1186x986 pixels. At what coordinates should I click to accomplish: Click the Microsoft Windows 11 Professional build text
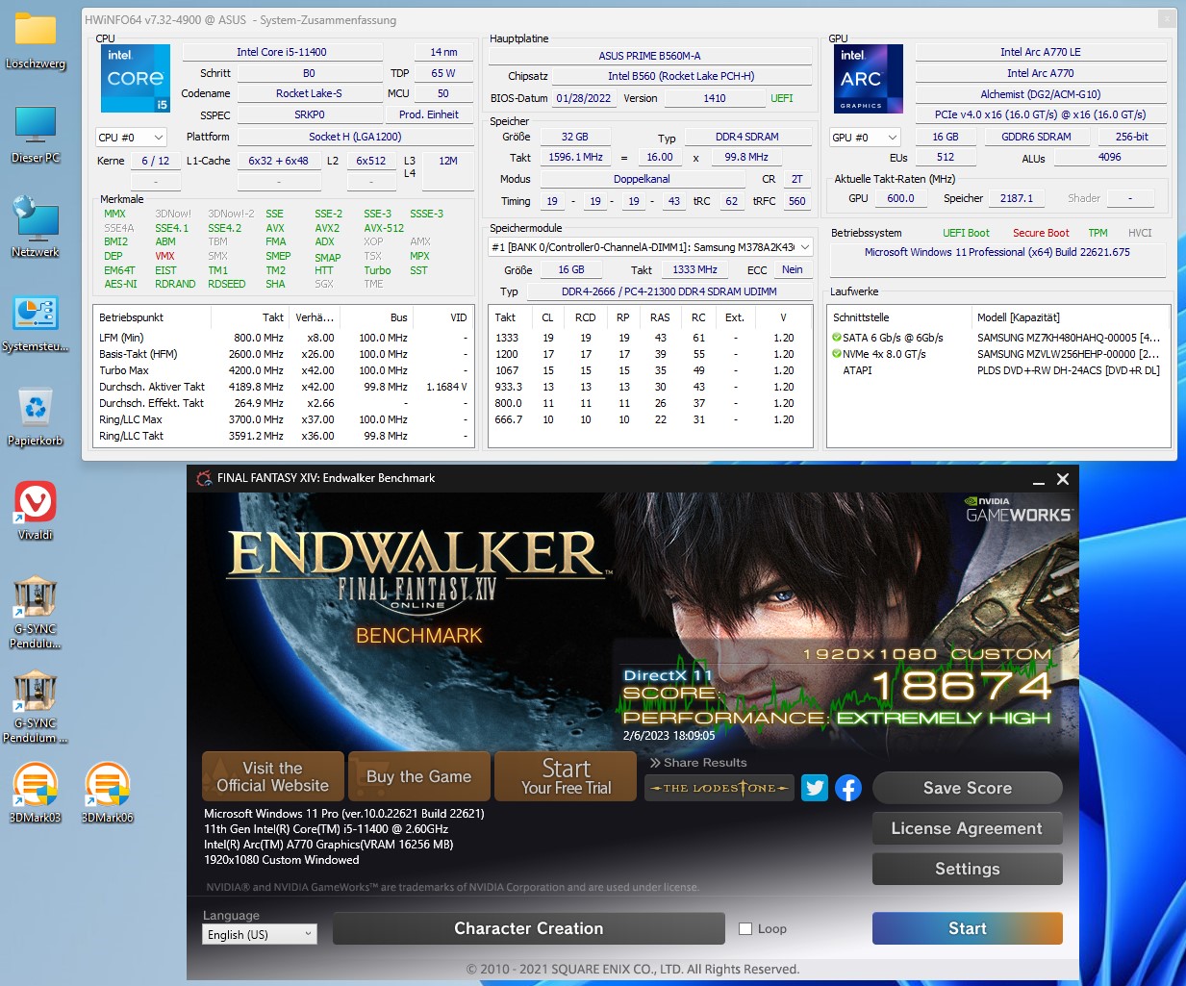997,252
